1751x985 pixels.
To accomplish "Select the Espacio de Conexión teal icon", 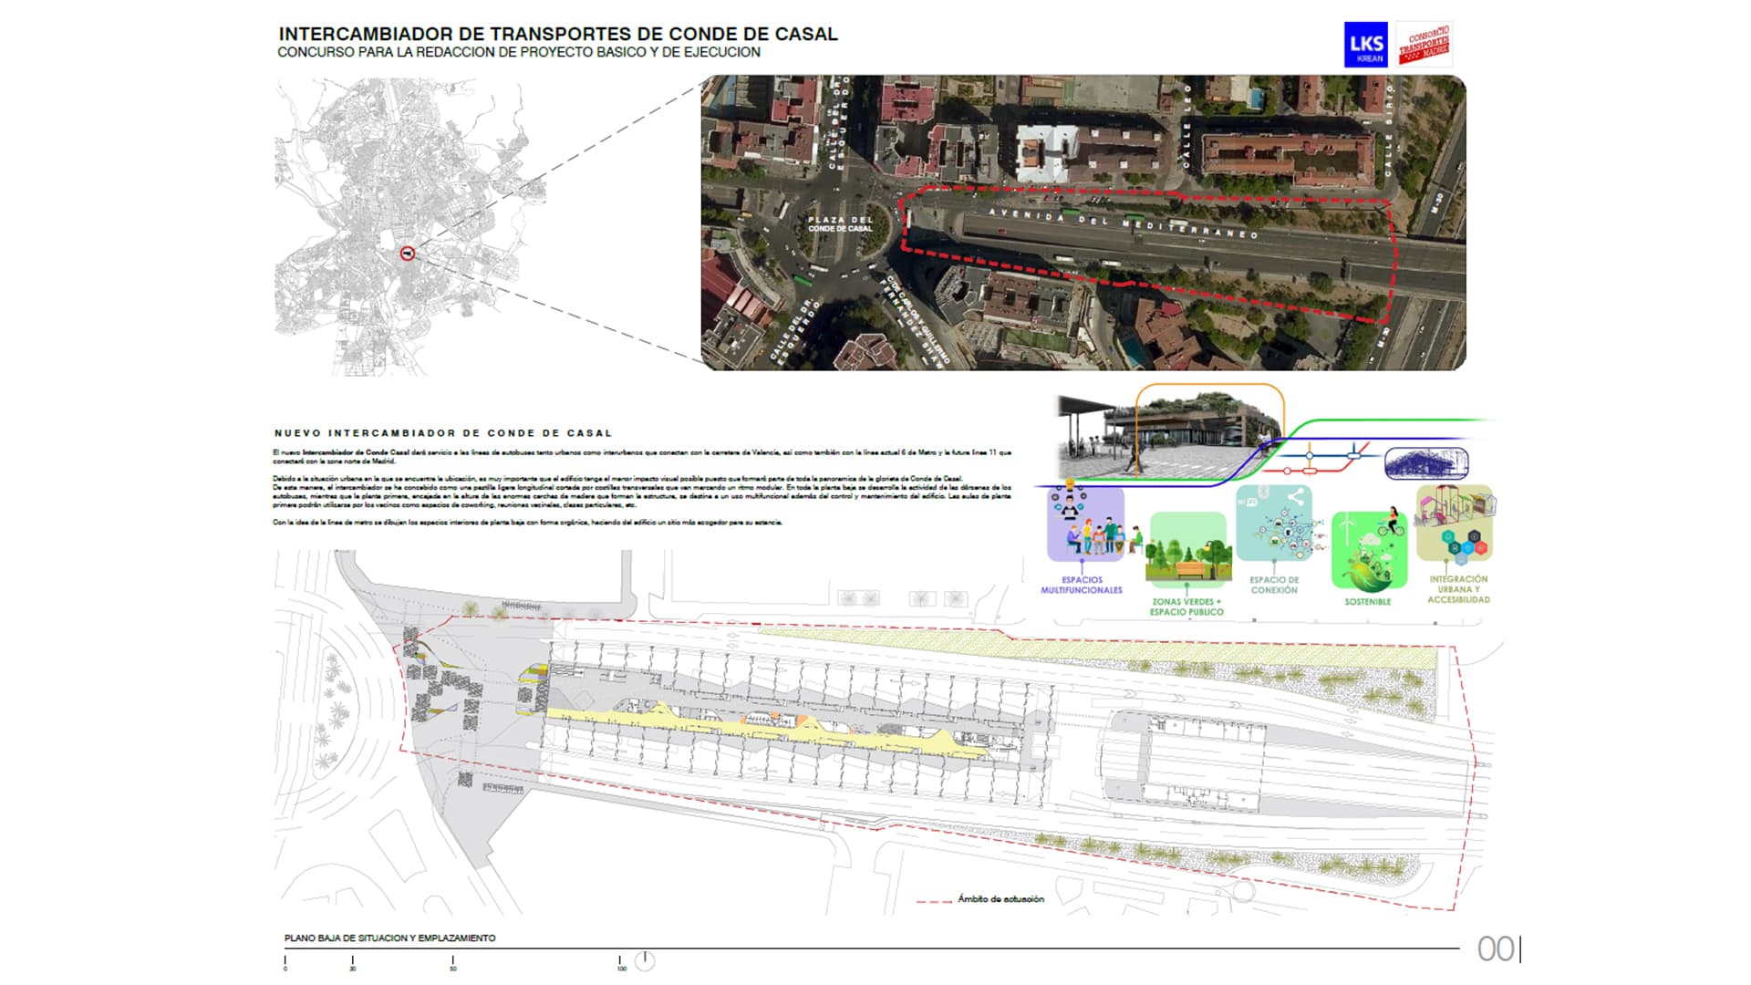I will pyautogui.click(x=1275, y=523).
